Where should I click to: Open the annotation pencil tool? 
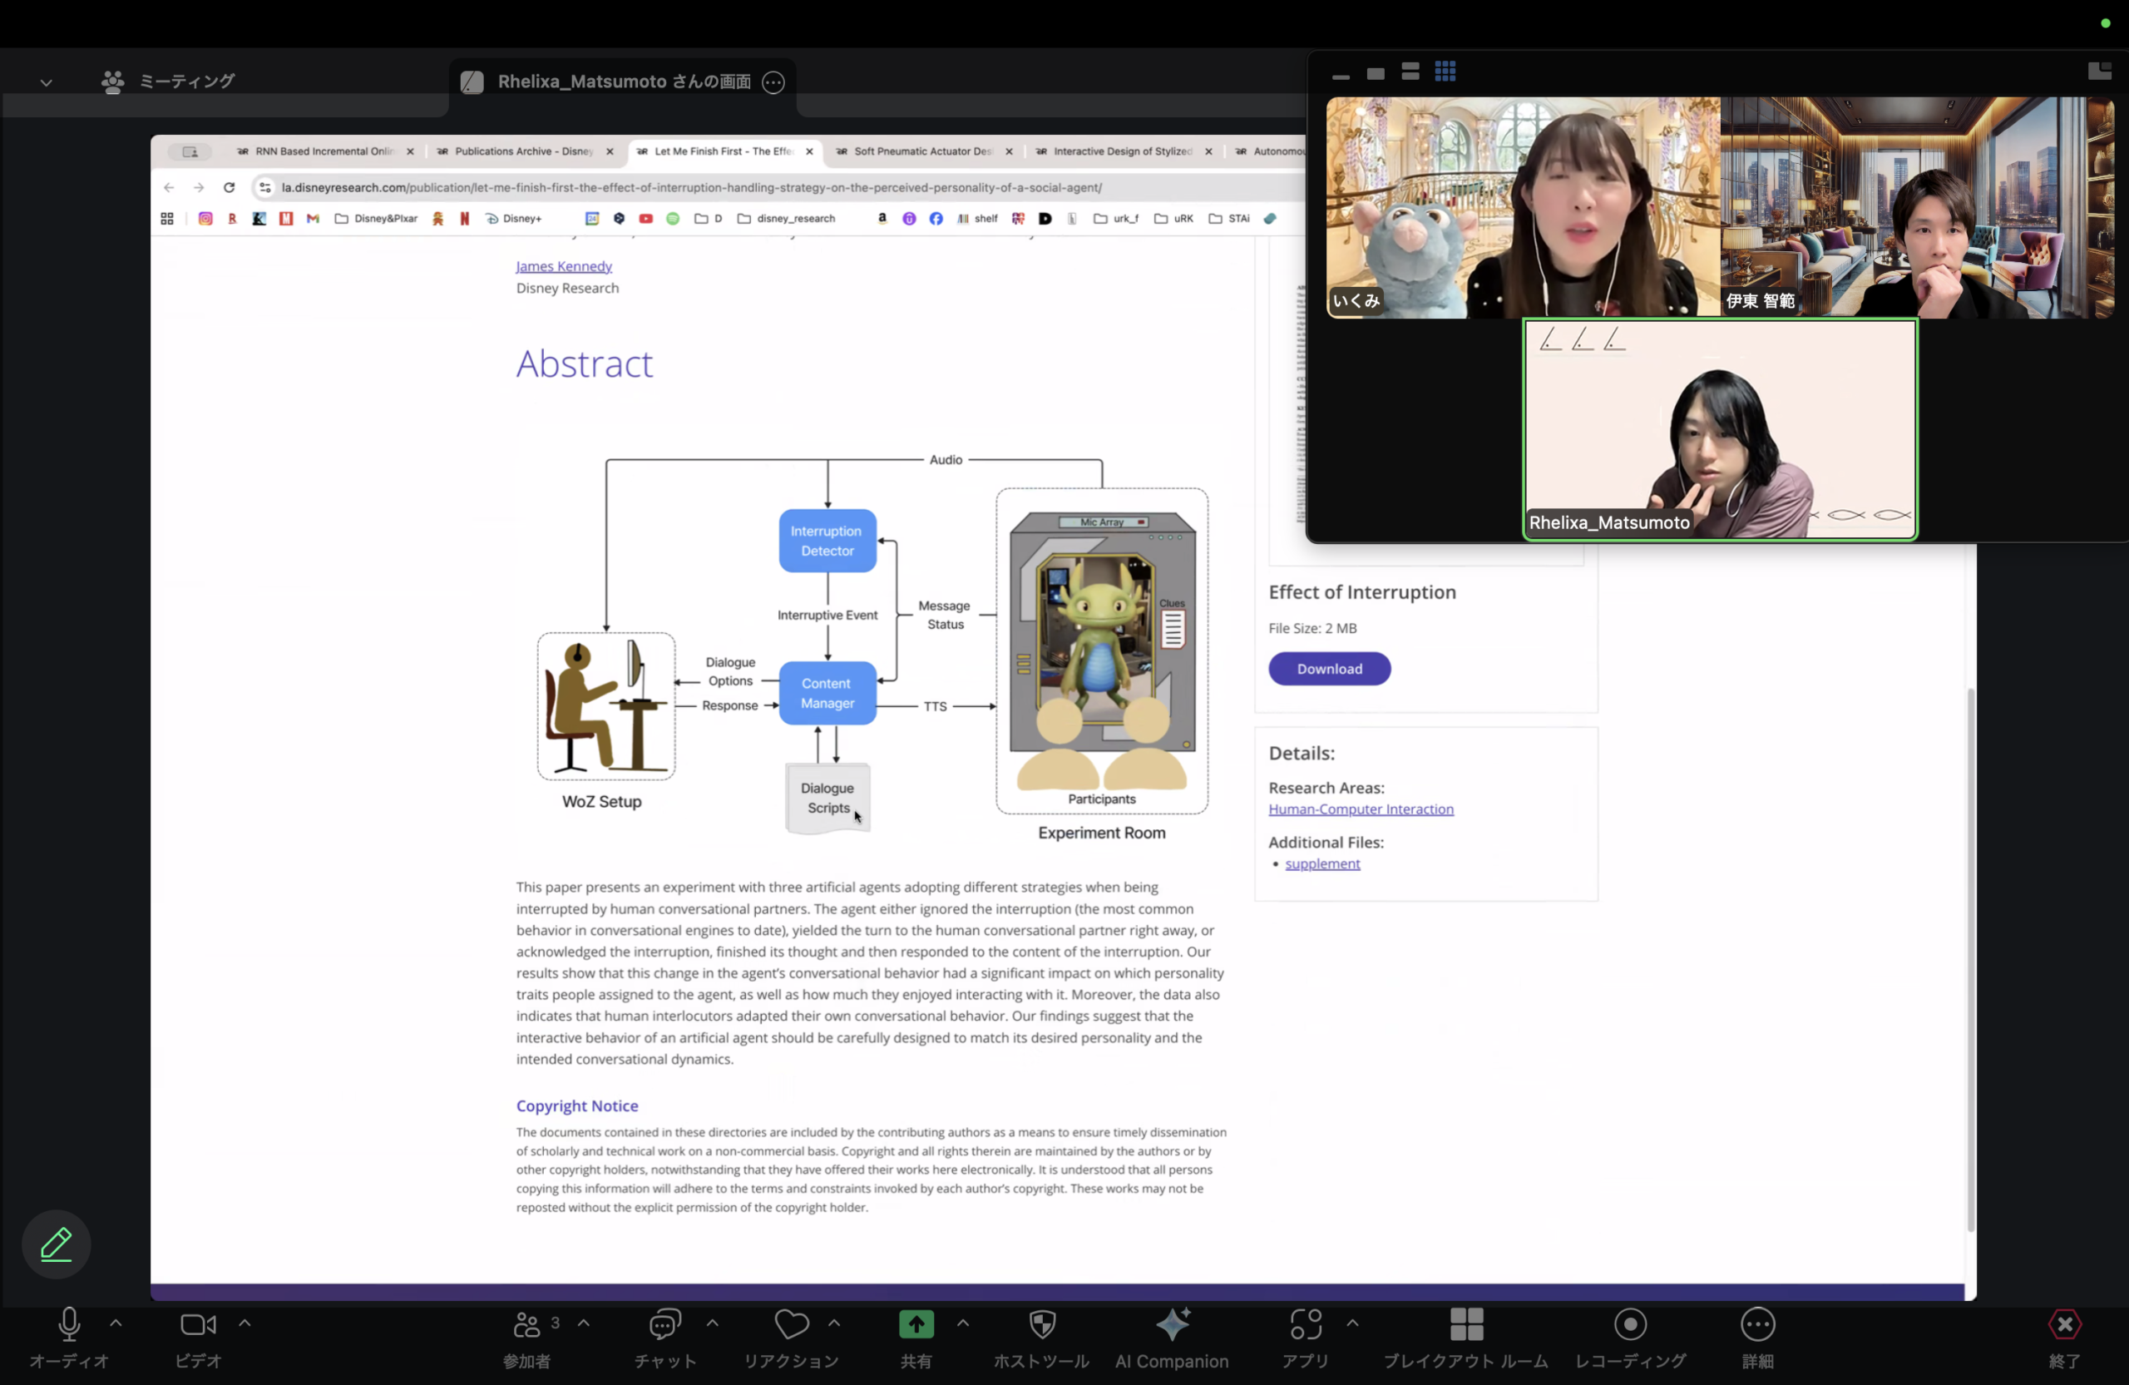point(57,1244)
